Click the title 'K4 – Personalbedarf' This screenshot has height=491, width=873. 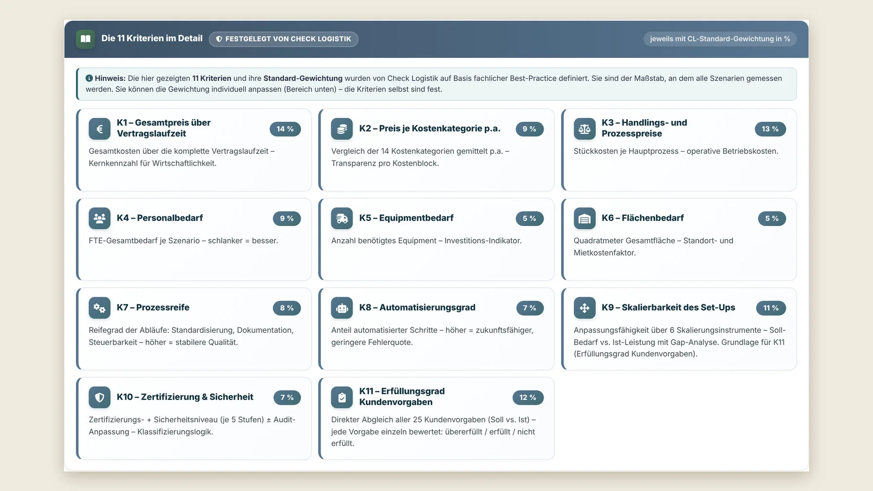tap(160, 218)
